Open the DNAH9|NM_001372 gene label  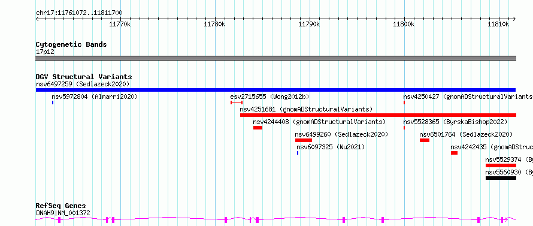(x=63, y=213)
